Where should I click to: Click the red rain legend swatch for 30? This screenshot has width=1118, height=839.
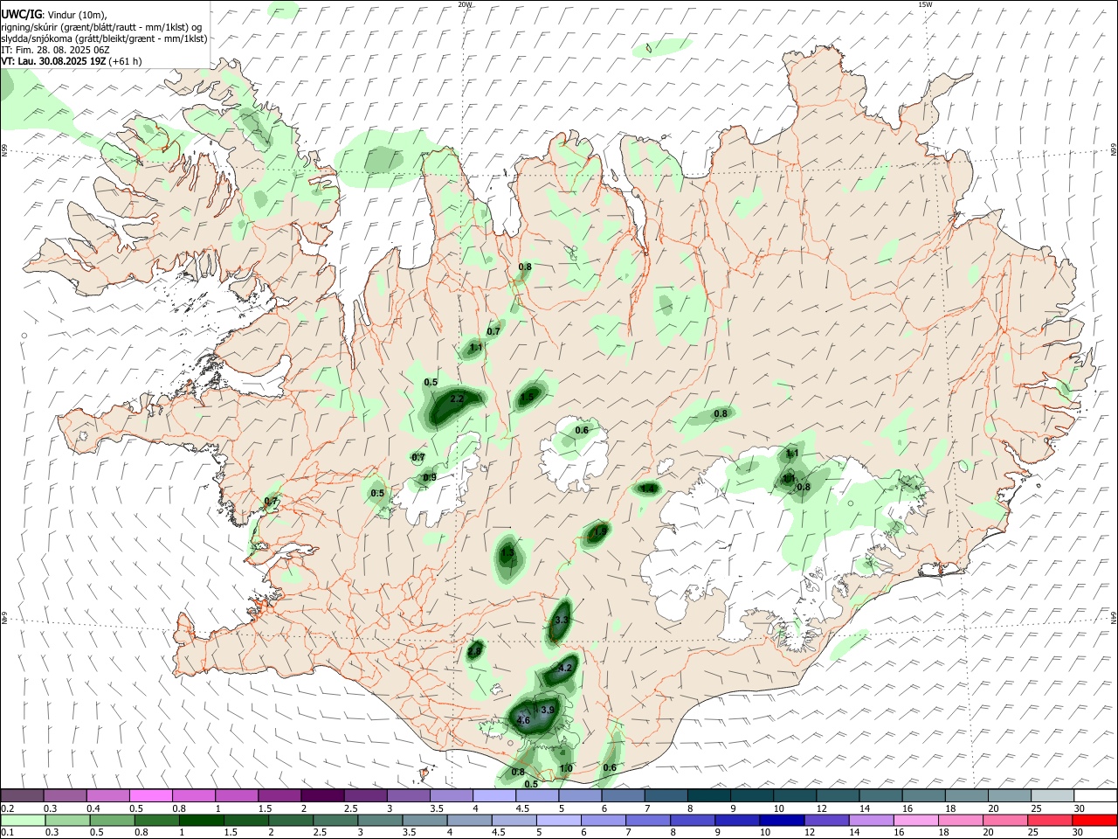[1094, 820]
